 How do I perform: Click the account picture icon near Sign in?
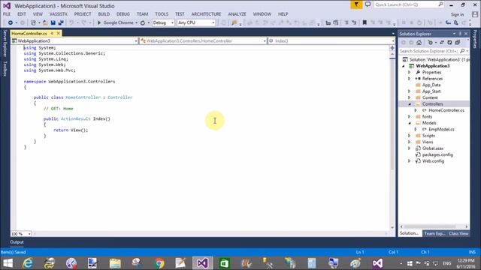point(475,14)
